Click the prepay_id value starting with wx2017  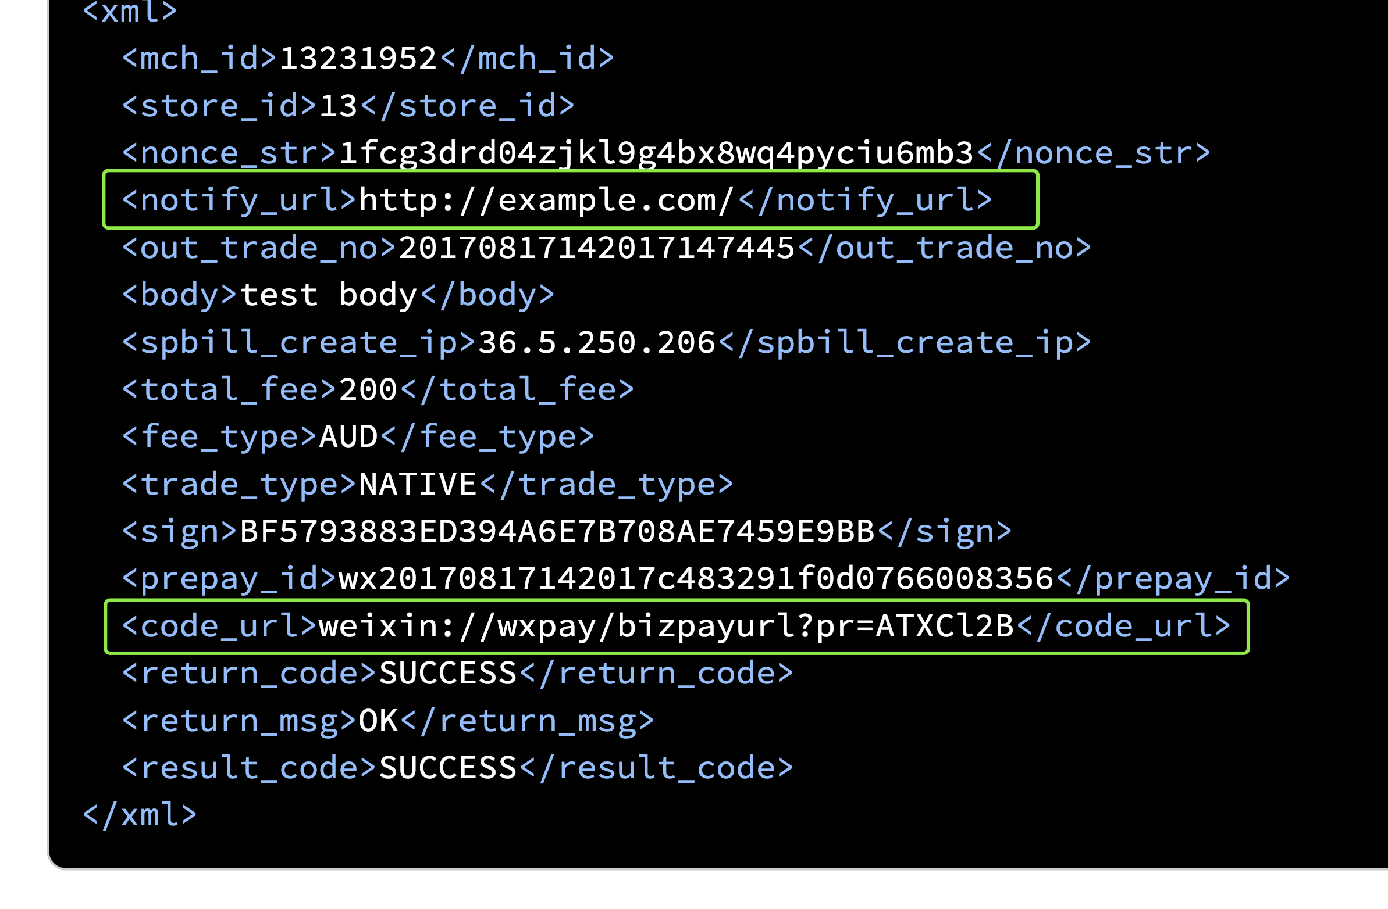696,579
